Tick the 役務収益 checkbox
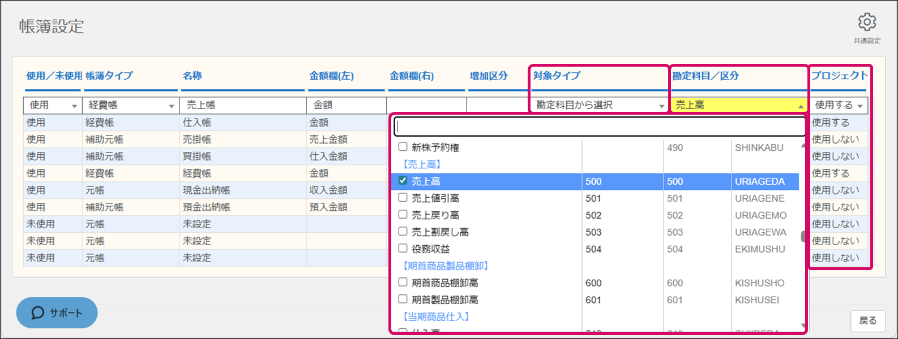The height and width of the screenshot is (339, 898). pos(403,249)
